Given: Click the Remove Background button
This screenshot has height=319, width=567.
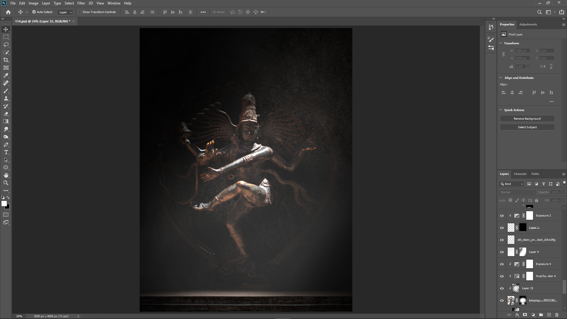Looking at the screenshot, I should pyautogui.click(x=527, y=119).
